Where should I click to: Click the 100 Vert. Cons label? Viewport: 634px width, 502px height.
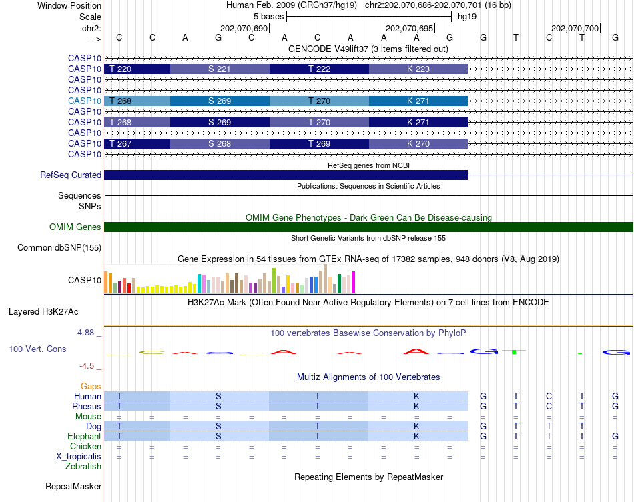37,349
